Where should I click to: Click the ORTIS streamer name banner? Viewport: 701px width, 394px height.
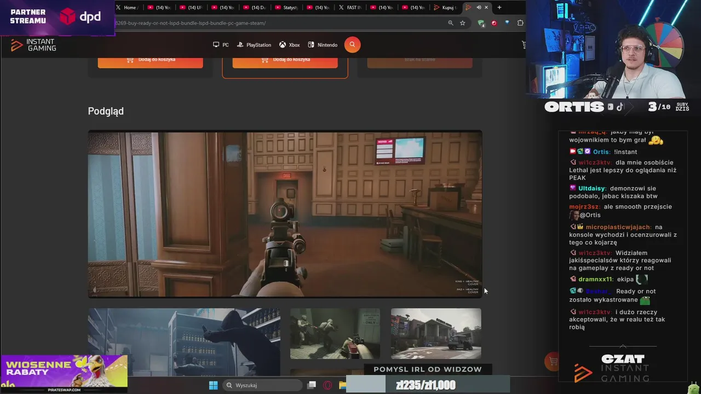click(x=574, y=107)
